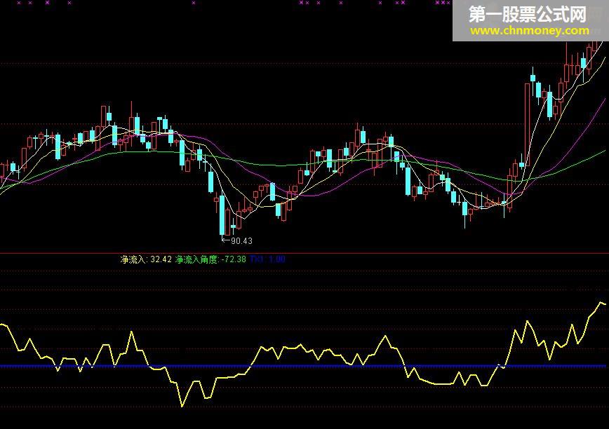Click the blue TK1: 1.00 label

tap(267, 259)
